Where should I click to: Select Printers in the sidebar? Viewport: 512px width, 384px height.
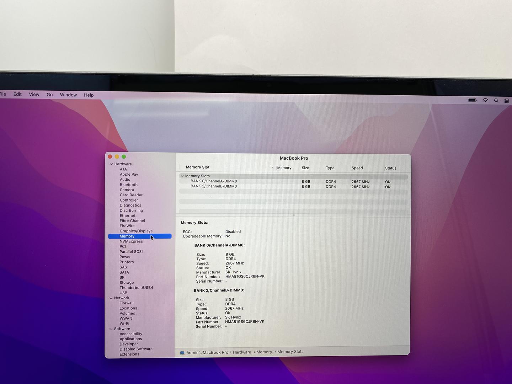pos(127,262)
